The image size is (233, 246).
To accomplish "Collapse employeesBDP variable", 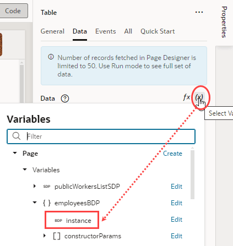I will coord(35,203).
